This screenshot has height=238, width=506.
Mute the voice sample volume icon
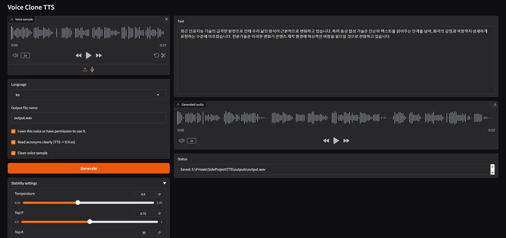pyautogui.click(x=15, y=55)
